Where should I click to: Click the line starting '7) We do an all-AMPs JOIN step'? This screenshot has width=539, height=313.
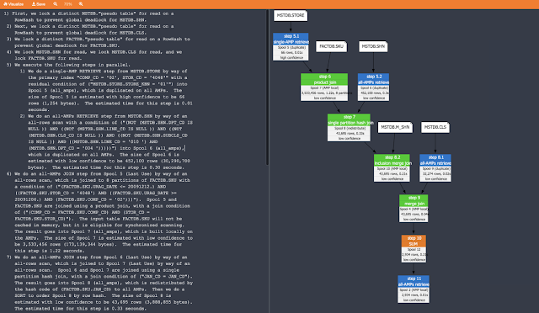click(97, 257)
